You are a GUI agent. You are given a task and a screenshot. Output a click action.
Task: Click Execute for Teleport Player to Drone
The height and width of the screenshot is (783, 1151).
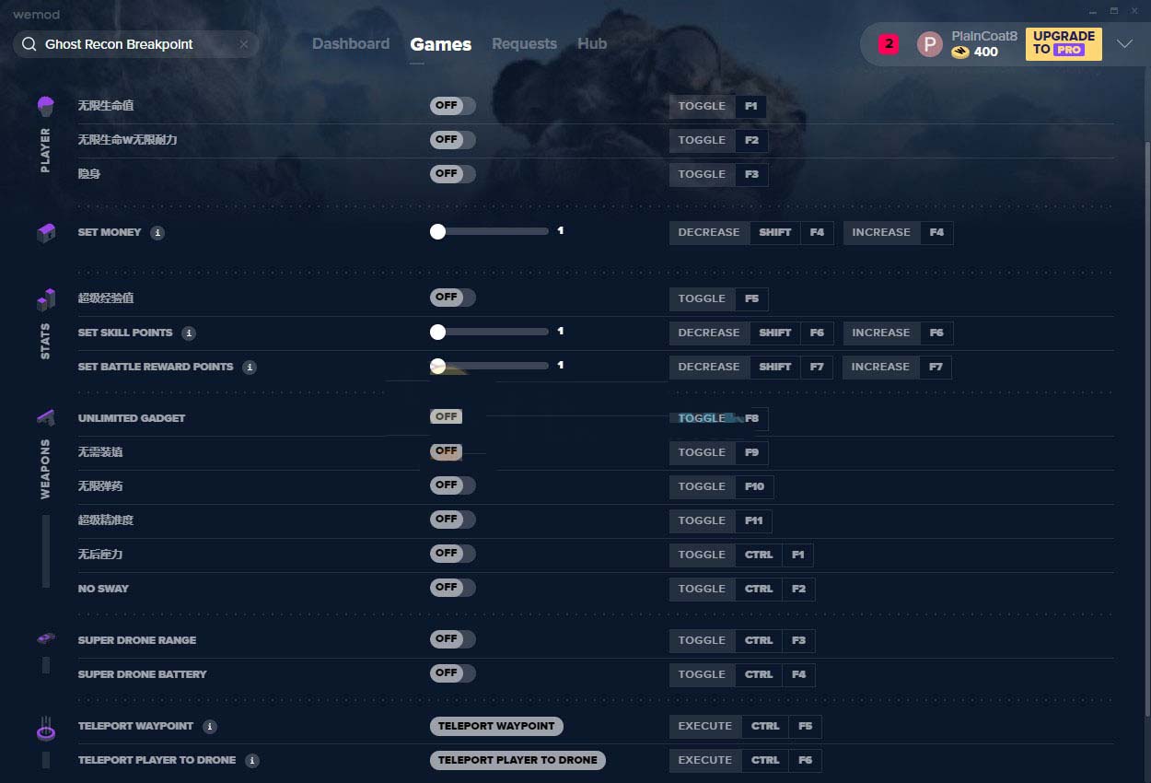(705, 760)
